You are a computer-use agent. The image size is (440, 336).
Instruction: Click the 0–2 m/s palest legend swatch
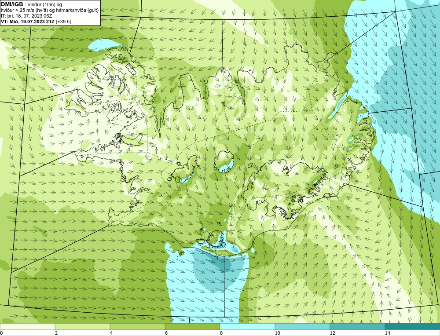[x=27, y=326]
